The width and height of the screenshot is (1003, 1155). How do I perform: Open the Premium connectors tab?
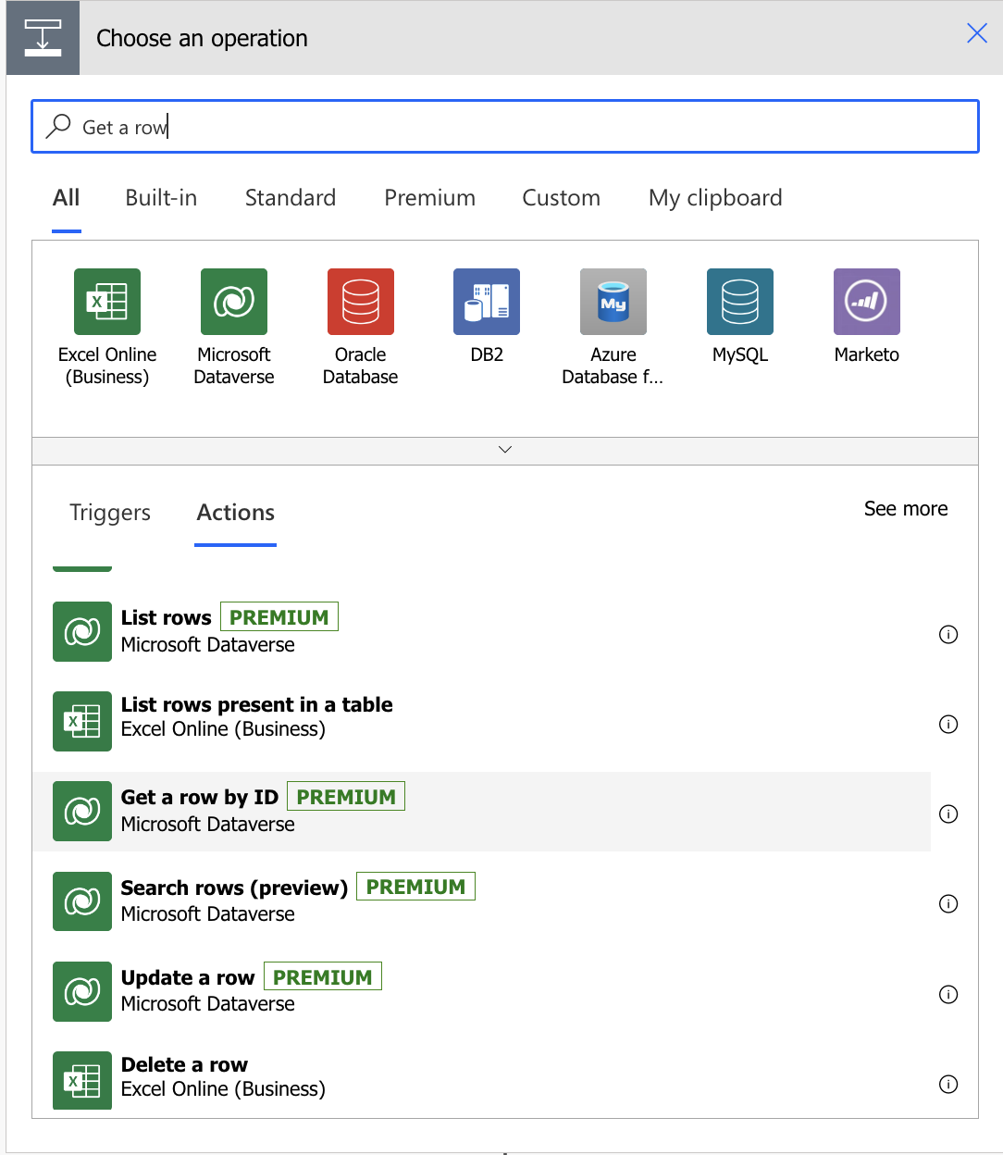click(430, 197)
